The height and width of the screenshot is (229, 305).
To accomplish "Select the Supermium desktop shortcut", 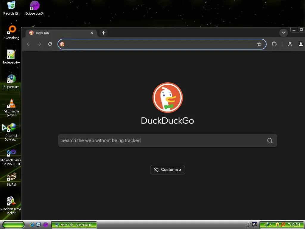I will (x=12, y=81).
